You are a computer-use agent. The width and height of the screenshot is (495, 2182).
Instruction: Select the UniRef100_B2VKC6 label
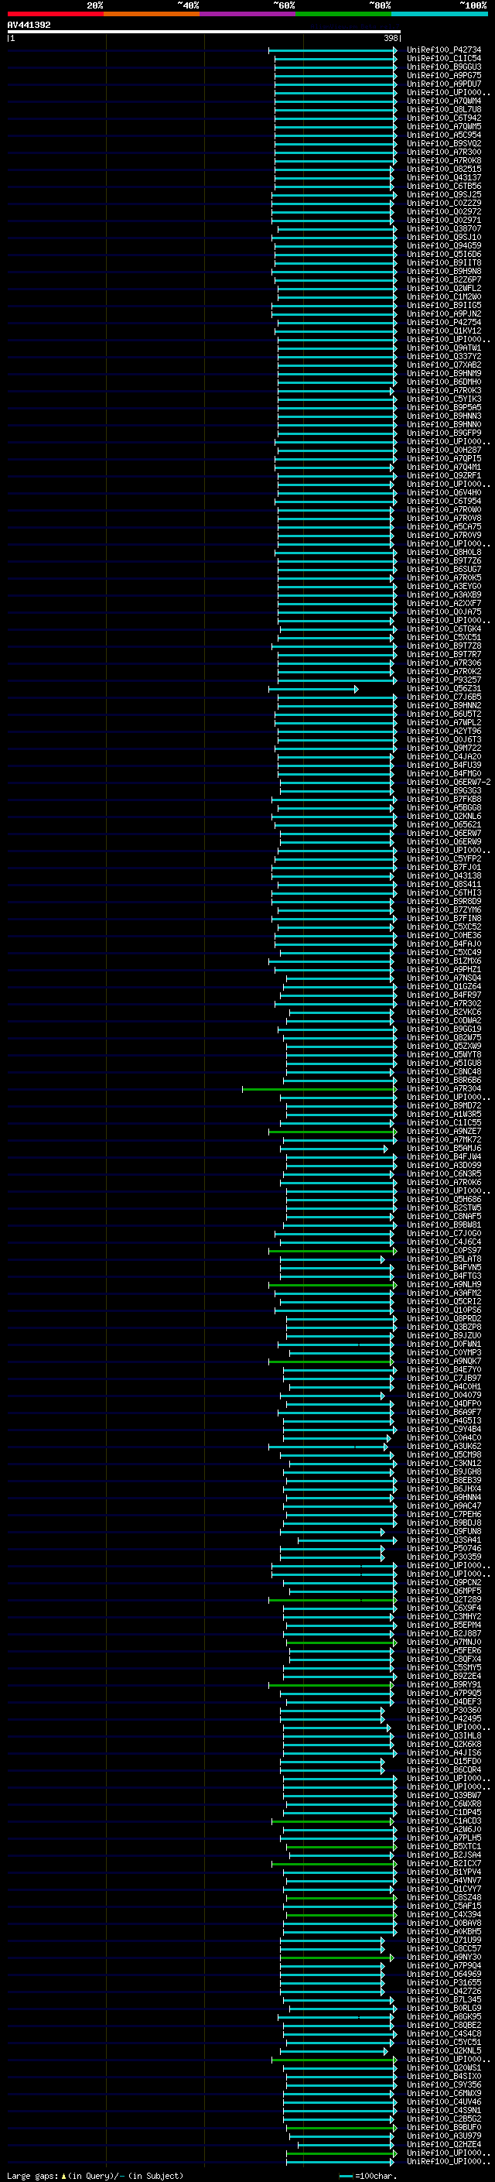coord(444,1012)
